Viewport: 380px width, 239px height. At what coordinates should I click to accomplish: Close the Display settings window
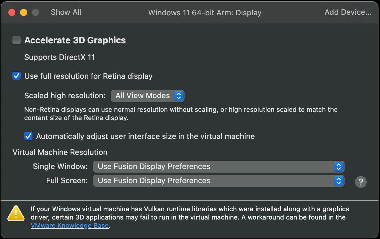(x=12, y=12)
